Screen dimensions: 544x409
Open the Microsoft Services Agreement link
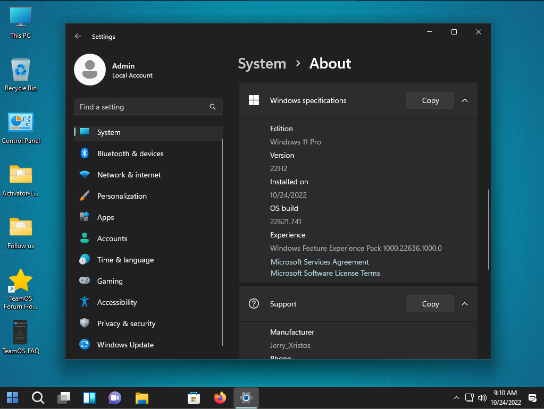[320, 262]
